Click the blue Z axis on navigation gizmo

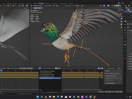[x=119, y=11]
